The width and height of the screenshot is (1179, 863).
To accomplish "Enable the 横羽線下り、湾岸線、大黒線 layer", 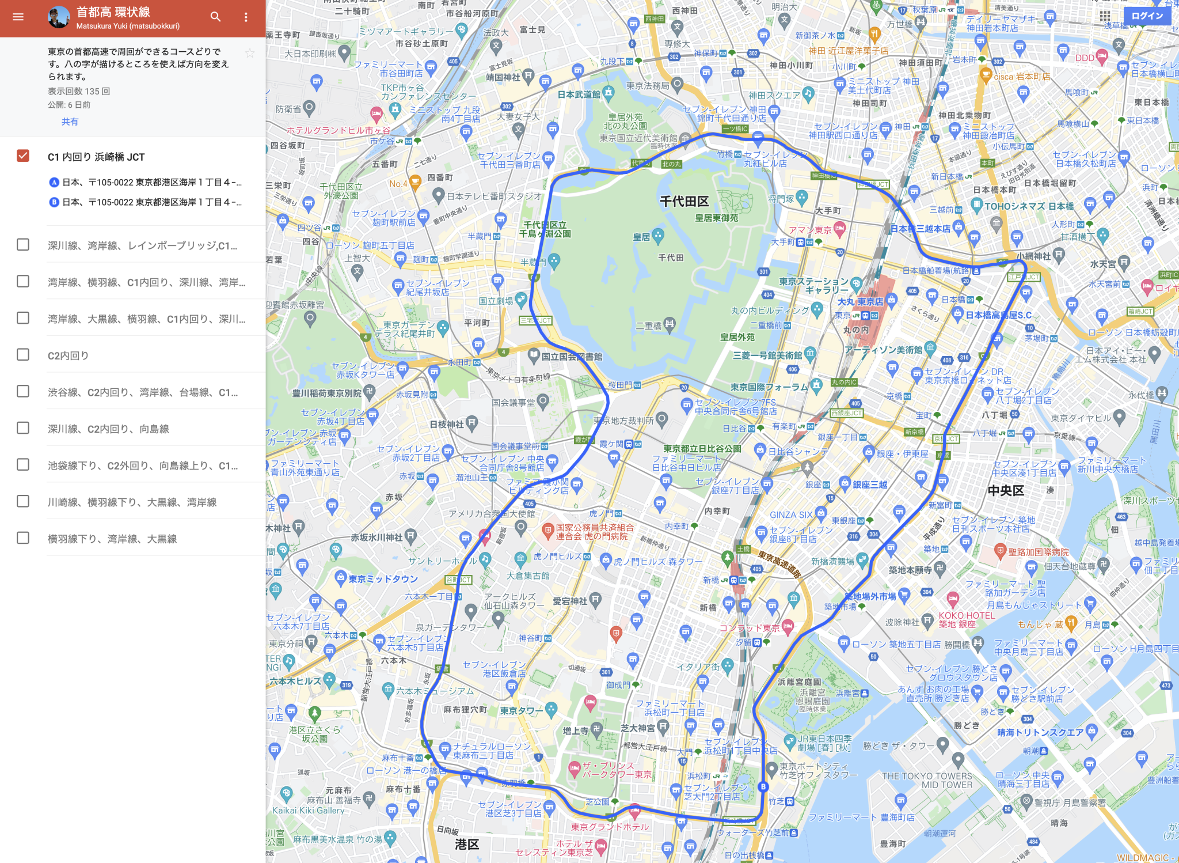I will 23,538.
